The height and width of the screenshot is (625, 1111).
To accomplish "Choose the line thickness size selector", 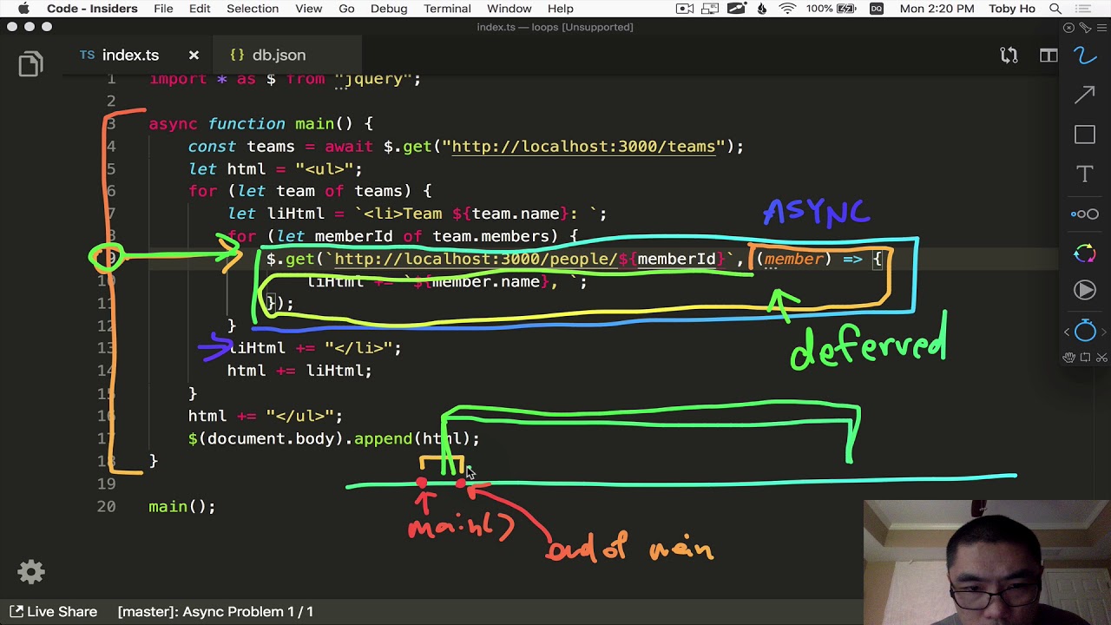I will click(1085, 214).
